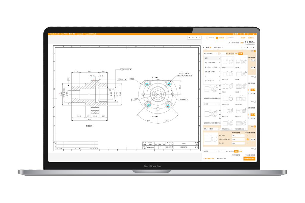This screenshot has height=203, width=305.
Task: Open first なし geometric tolerance dropdown
Action: 253,60
